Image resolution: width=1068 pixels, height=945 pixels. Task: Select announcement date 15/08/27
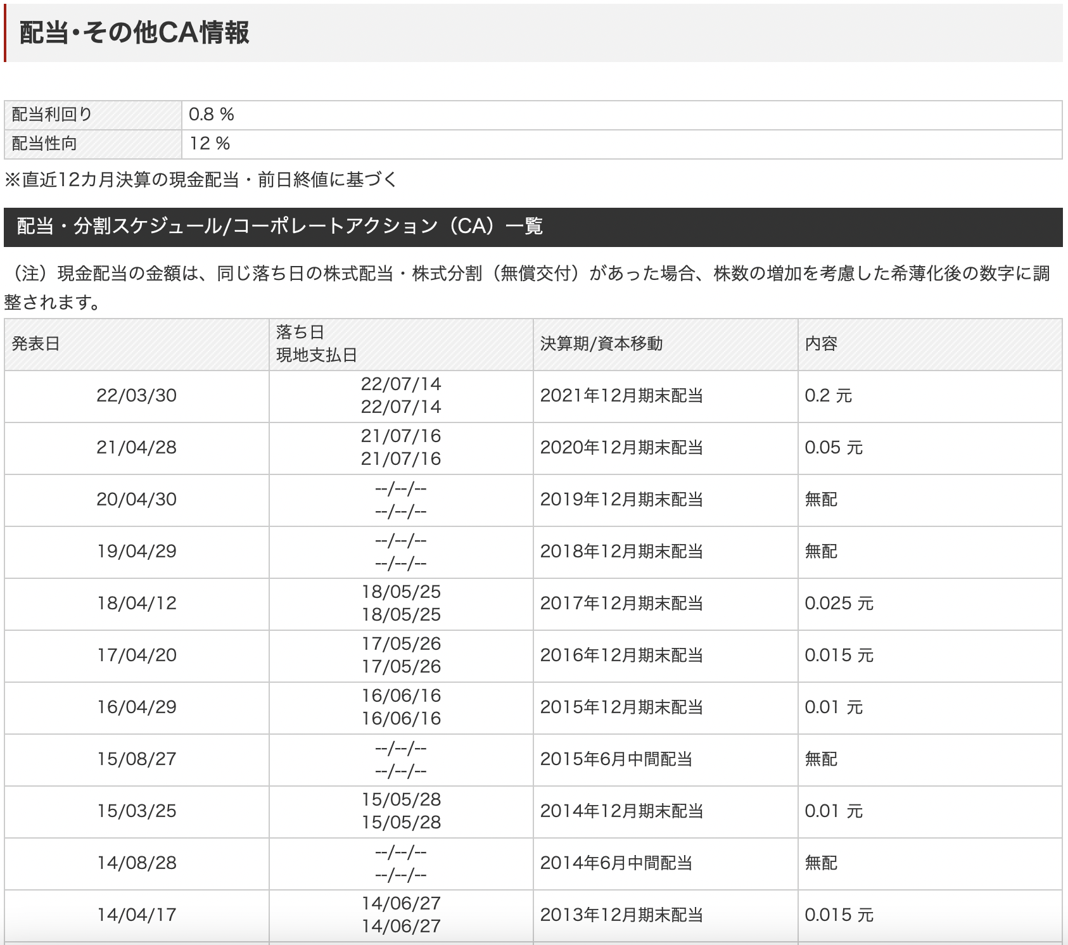(137, 759)
